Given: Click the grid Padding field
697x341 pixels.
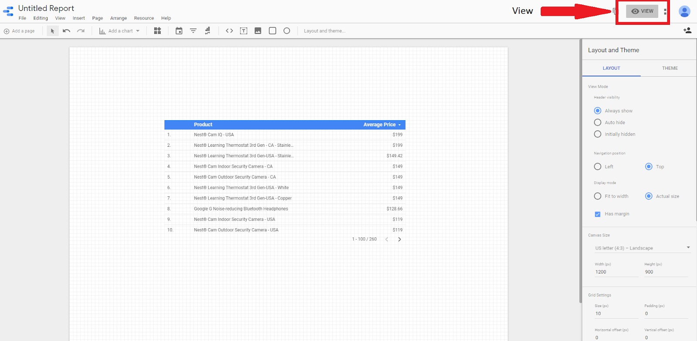Looking at the screenshot, I should [666, 314].
